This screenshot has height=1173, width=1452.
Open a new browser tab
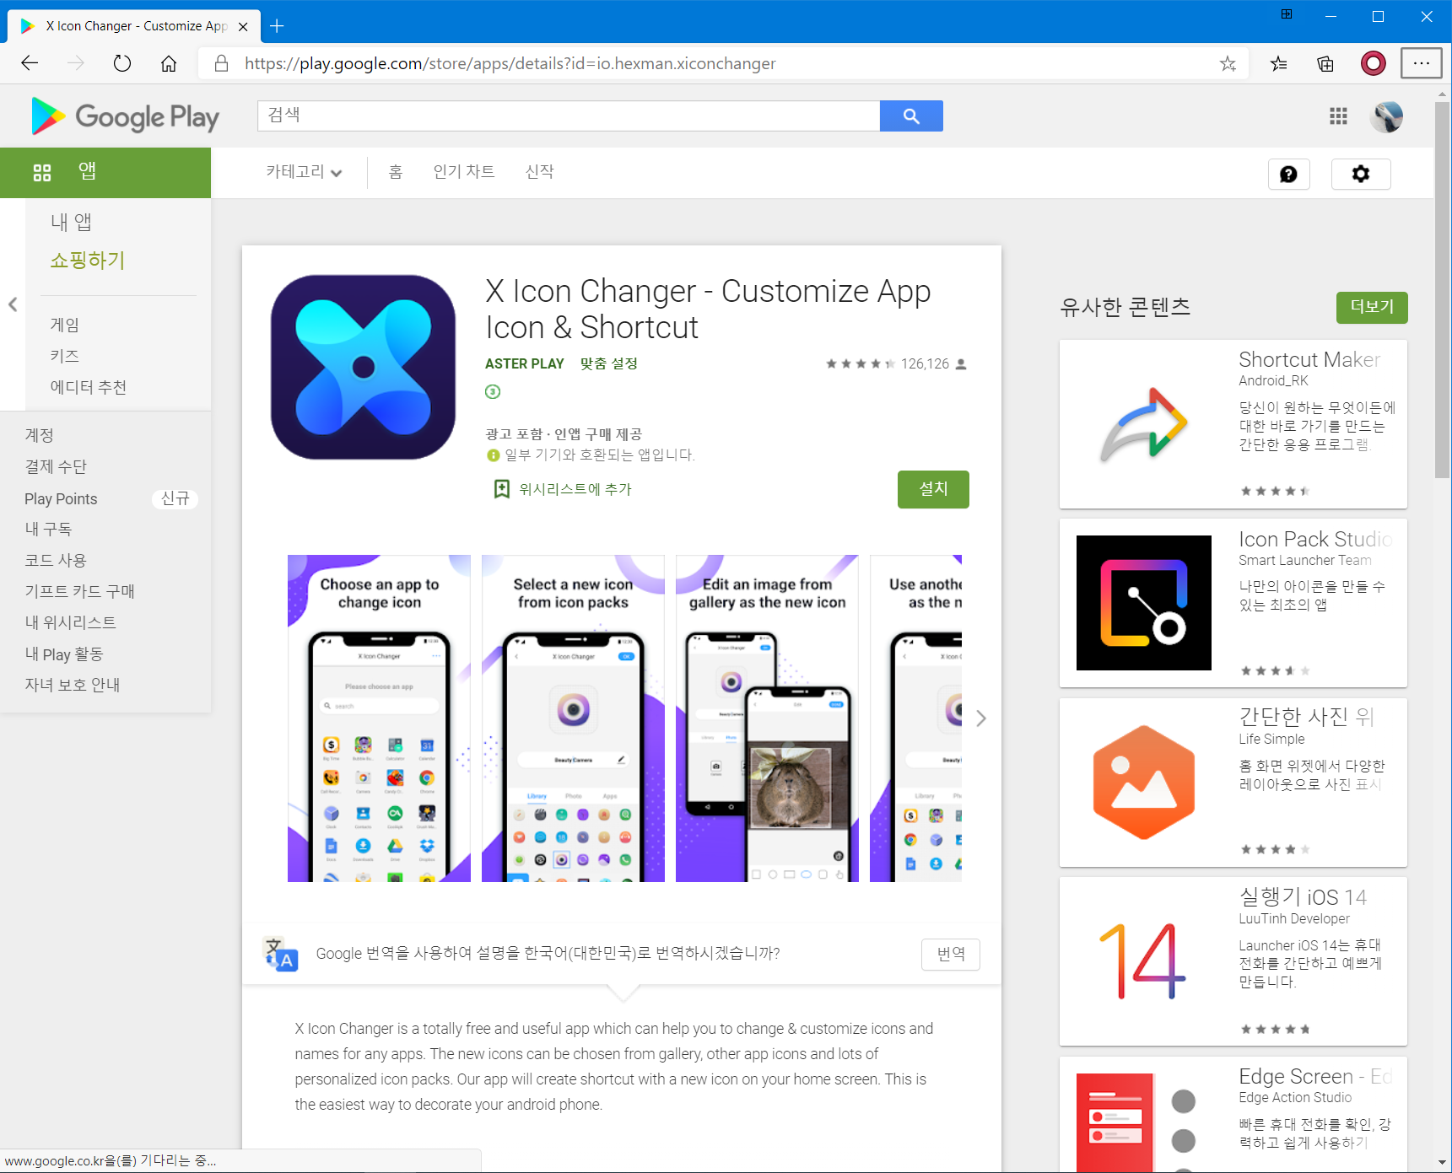(x=277, y=26)
